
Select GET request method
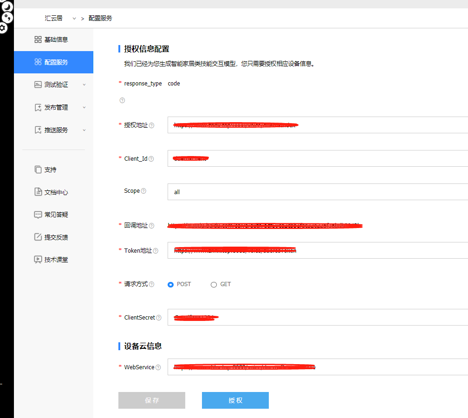[x=214, y=285]
